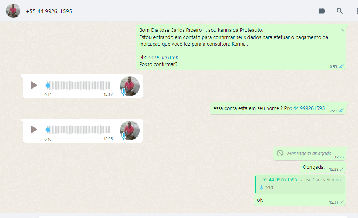Click the blocked circle icon on deleted message

coord(280,153)
